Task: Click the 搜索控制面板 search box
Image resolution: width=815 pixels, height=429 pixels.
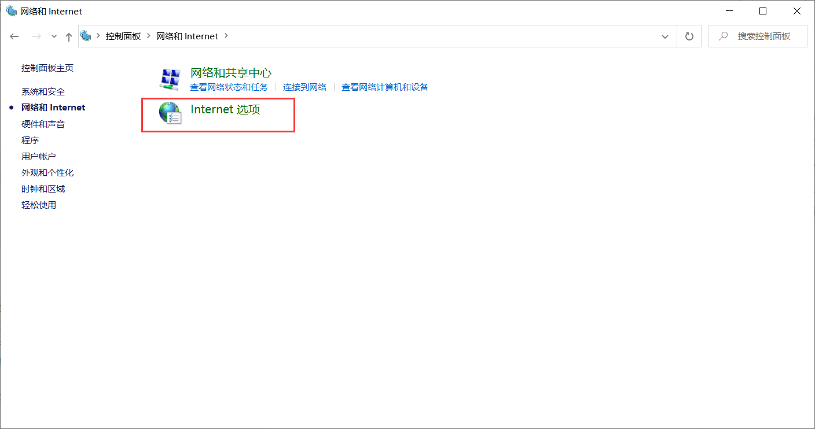Action: click(x=758, y=36)
